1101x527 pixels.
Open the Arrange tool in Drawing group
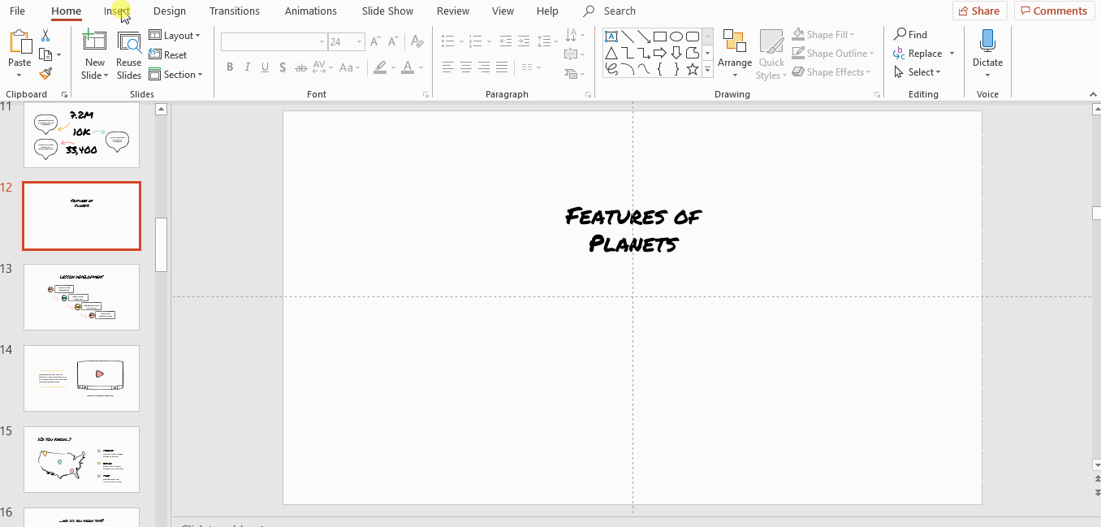[735, 54]
